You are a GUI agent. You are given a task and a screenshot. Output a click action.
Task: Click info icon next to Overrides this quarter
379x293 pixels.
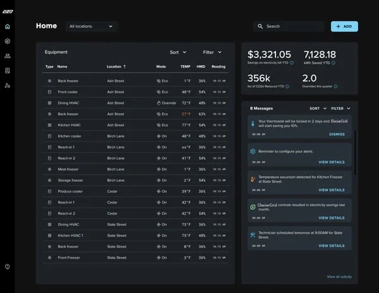(335, 87)
